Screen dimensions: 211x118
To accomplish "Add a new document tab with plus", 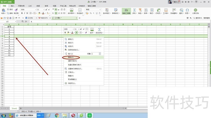I will [80, 18].
